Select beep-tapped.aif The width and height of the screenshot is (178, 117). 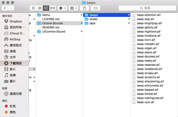154,90
